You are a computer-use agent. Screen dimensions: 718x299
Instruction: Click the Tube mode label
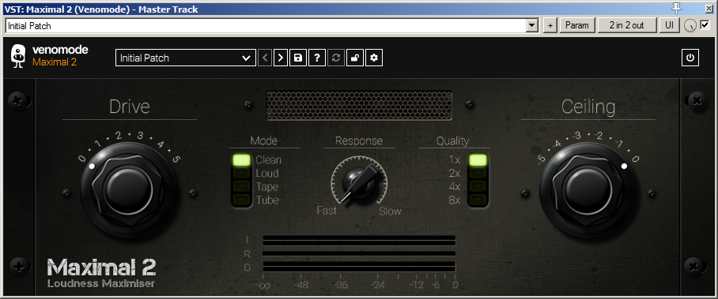point(267,200)
